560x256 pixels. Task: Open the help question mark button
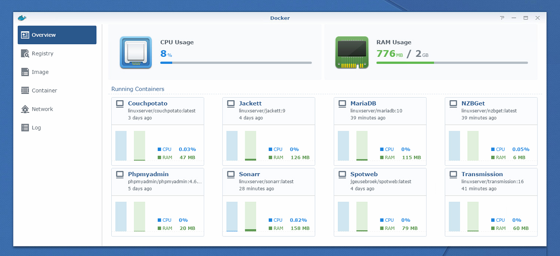(502, 18)
